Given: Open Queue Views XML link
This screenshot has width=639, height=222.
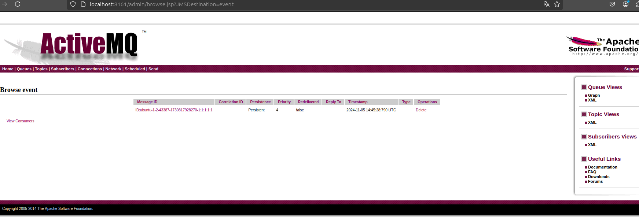Looking at the screenshot, I should pos(592,100).
